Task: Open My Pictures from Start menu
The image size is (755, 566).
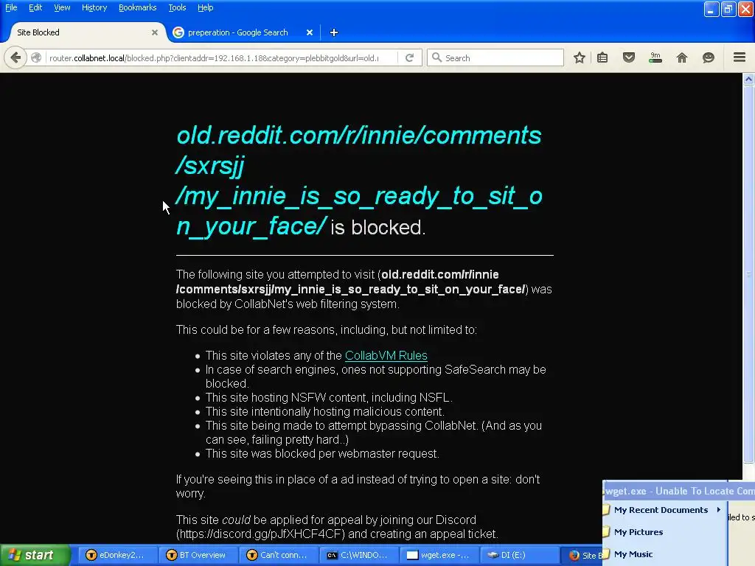Action: click(x=664, y=532)
